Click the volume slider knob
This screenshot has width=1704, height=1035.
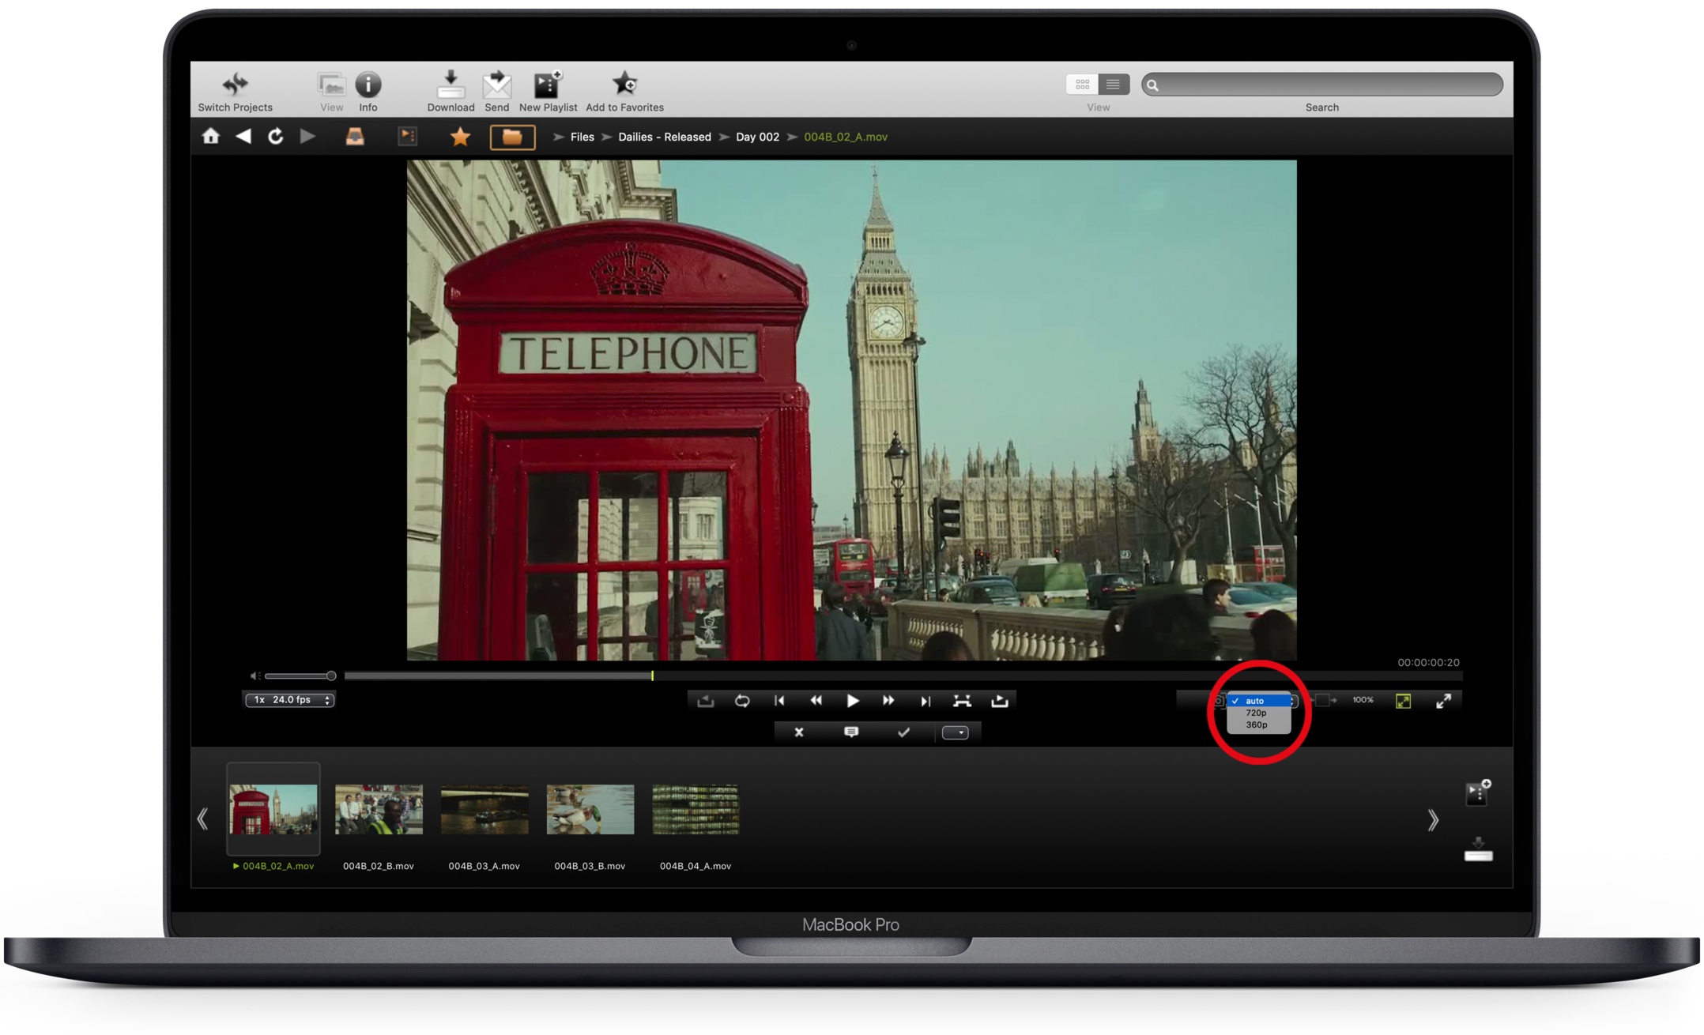click(331, 676)
